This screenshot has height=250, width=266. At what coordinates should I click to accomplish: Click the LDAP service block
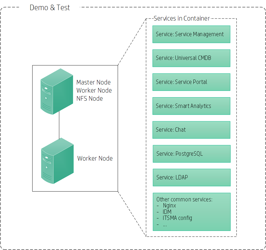(191, 177)
